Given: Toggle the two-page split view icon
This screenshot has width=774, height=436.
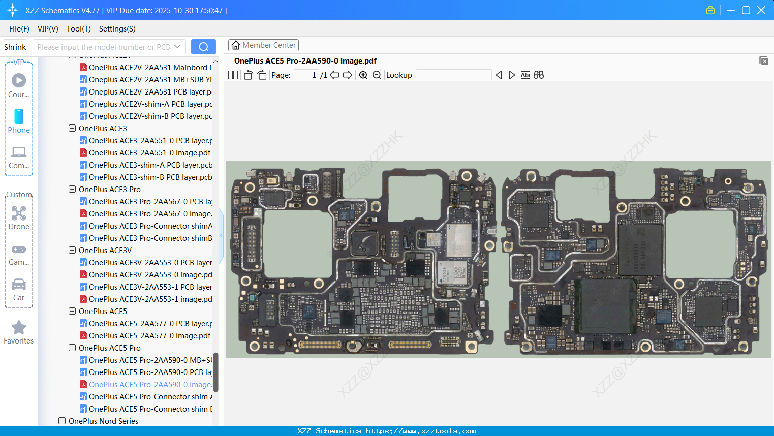Looking at the screenshot, I should (233, 75).
